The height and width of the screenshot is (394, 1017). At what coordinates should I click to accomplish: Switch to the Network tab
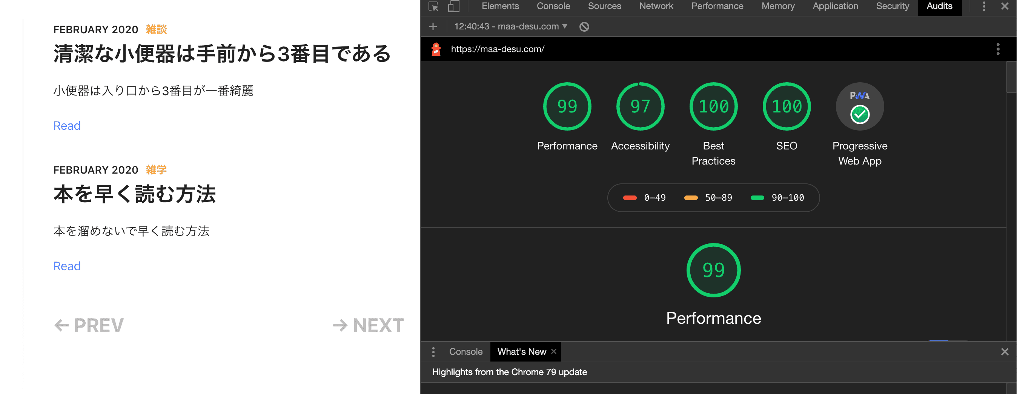click(x=656, y=6)
